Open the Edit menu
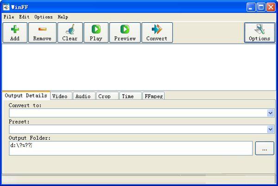The width and height of the screenshot is (278, 186). click(24, 17)
